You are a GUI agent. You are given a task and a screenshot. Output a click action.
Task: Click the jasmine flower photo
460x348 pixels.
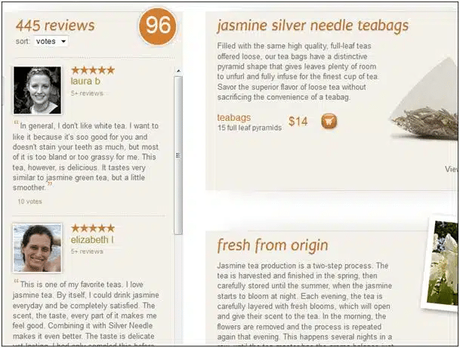tap(440, 263)
